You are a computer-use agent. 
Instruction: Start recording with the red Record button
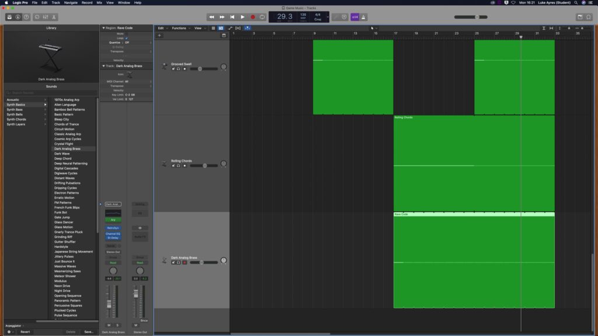pos(252,17)
